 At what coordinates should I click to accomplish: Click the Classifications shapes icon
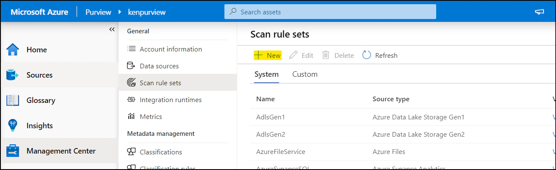click(x=131, y=152)
